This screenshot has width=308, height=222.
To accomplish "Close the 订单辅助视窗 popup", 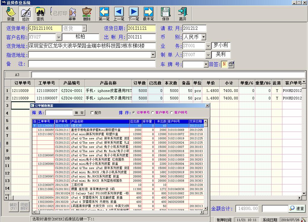I will (207, 105).
